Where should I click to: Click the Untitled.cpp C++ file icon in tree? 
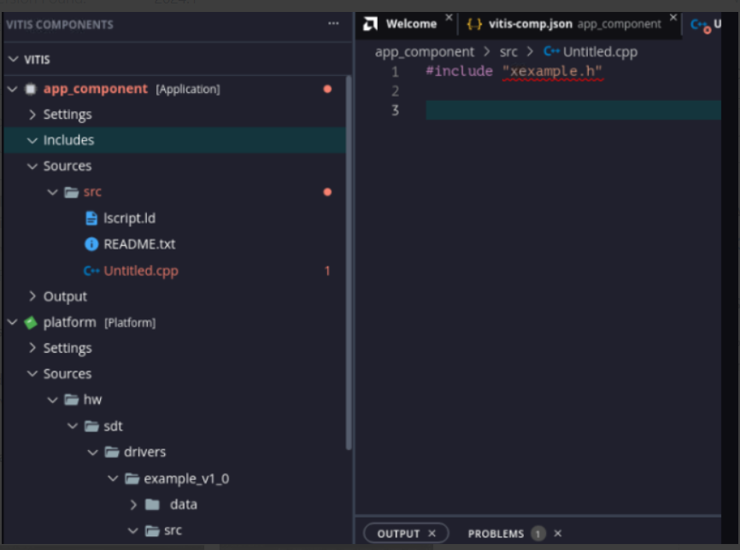[91, 271]
